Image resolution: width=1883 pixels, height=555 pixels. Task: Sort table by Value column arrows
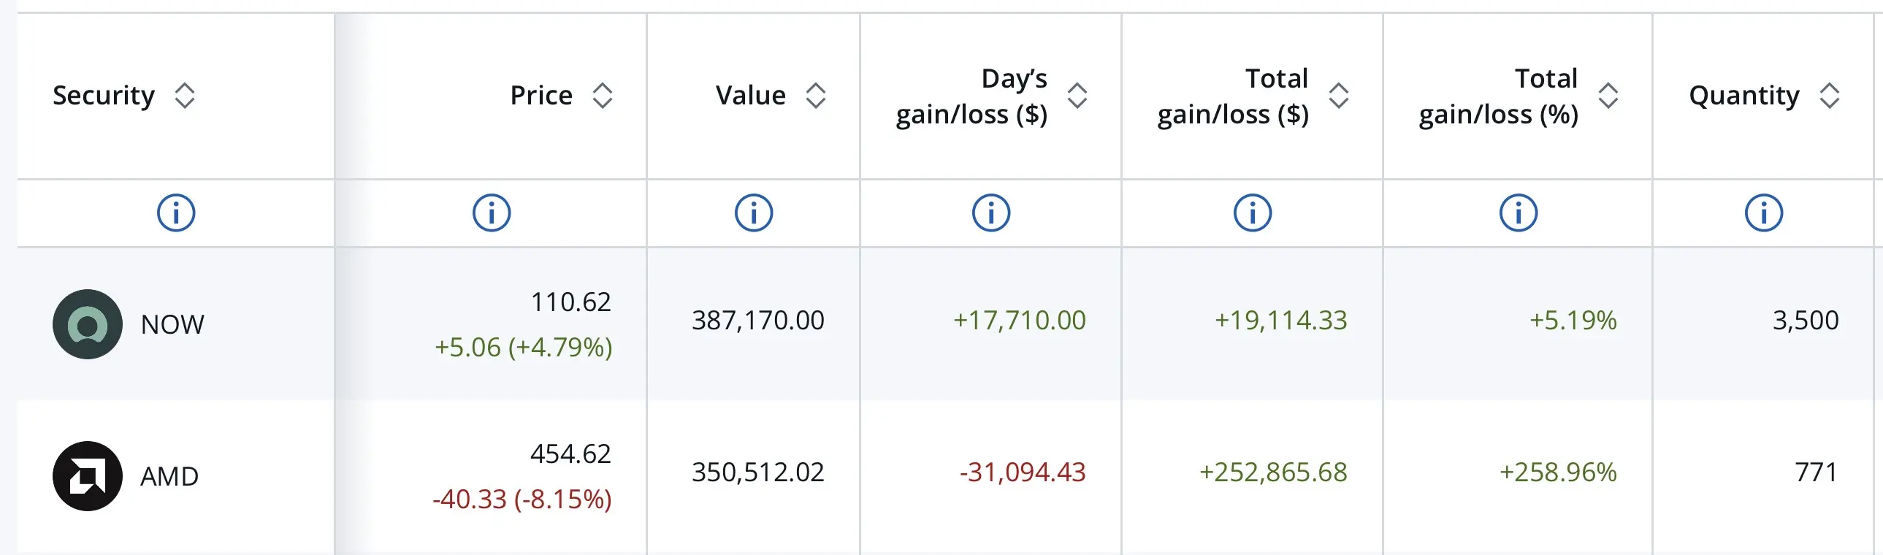816,95
